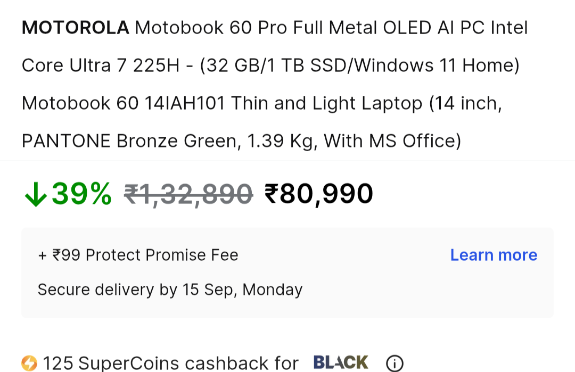Click the green downward discount arrow
Screen dimensions: 575x372
[x=36, y=194]
